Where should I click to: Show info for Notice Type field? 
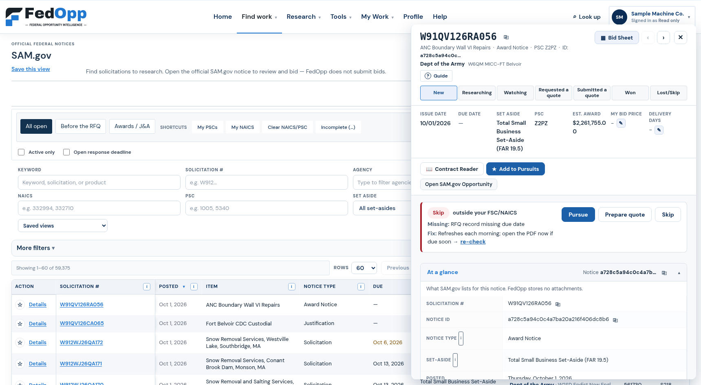[x=461, y=338]
